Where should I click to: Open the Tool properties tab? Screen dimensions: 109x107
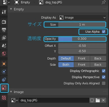4,12
